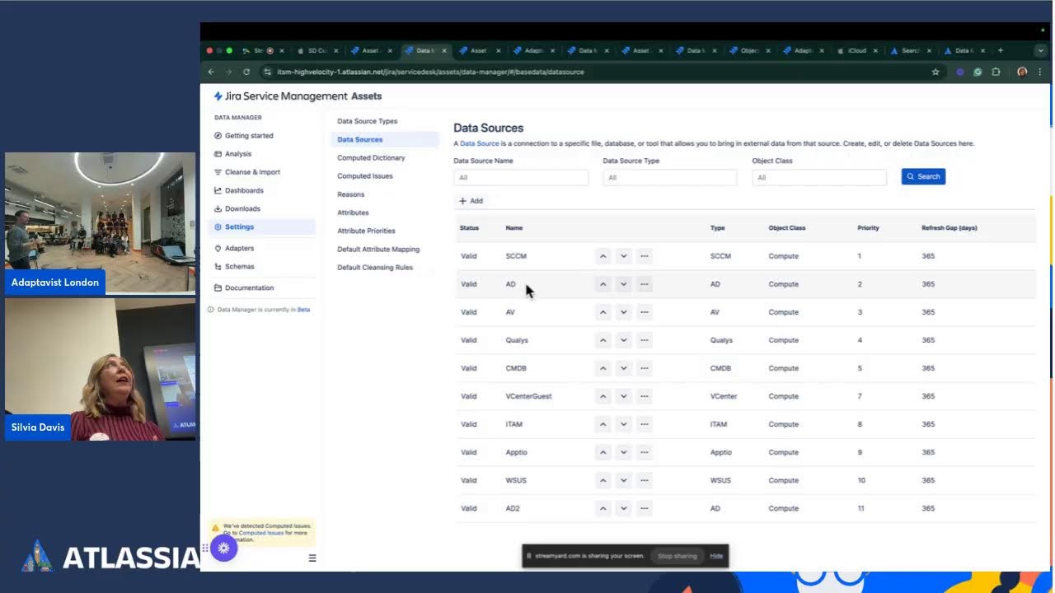The image size is (1055, 593).
Task: Move CMDB data source down
Action: point(623,368)
